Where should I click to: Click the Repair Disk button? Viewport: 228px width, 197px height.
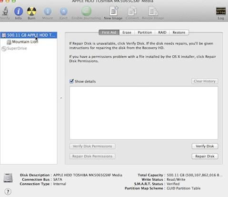pyautogui.click(x=205, y=156)
